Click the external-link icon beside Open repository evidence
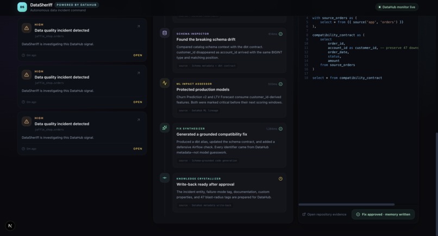The image size is (438, 236). (x=304, y=214)
